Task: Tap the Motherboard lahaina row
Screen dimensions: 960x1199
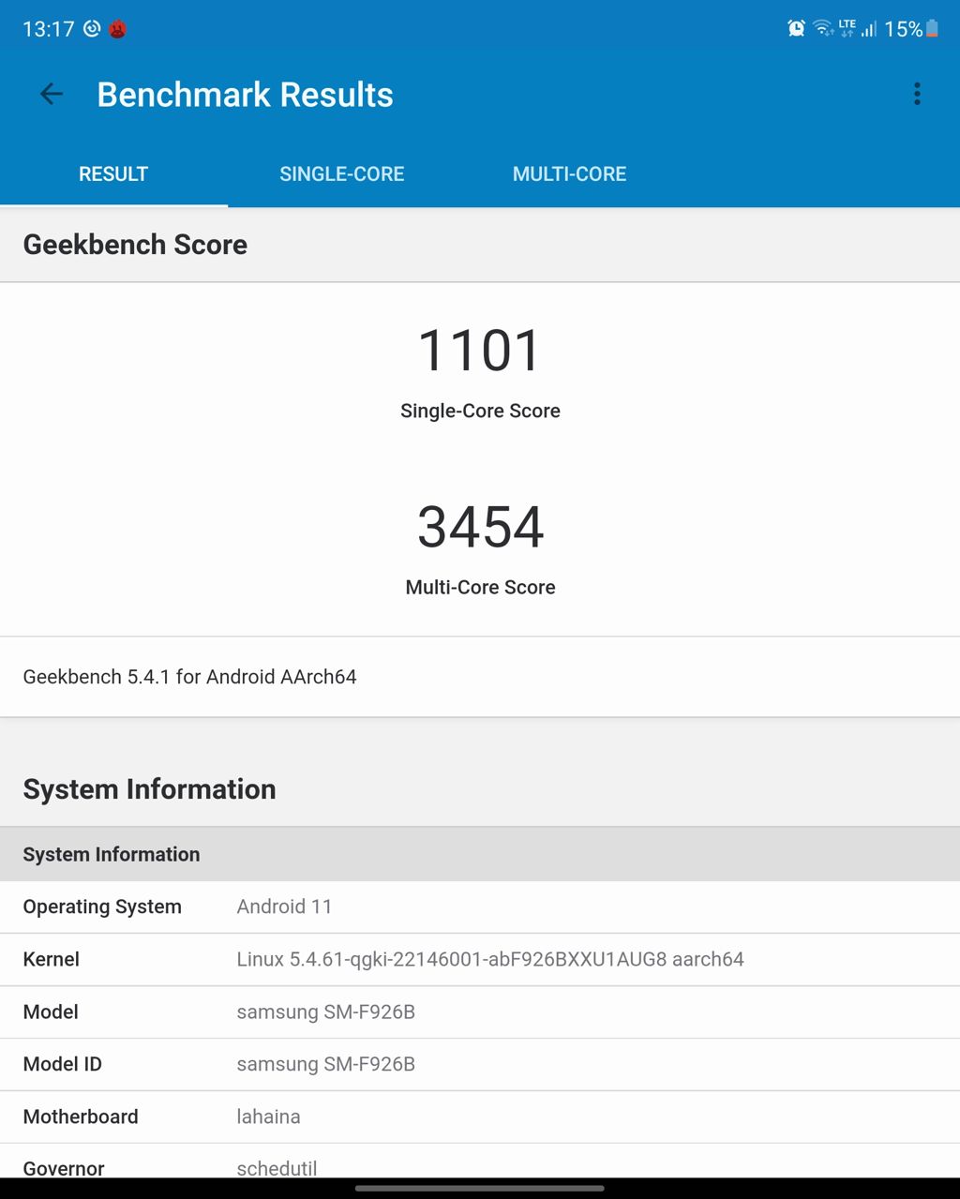Action: coord(480,1117)
